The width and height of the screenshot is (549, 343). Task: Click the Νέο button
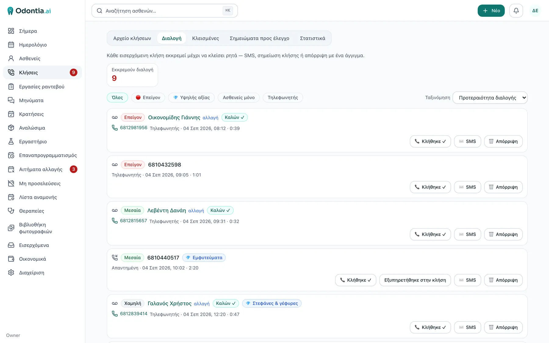click(491, 11)
